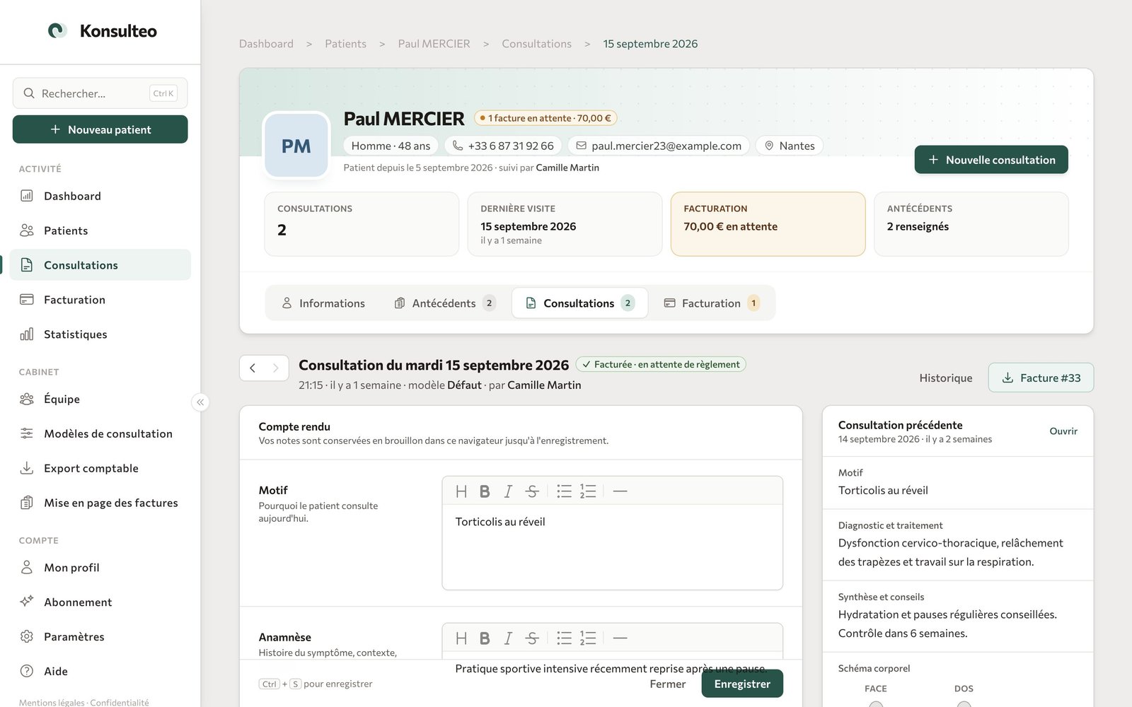Open Abonnement in the sidebar
Image resolution: width=1132 pixels, height=707 pixels.
pos(100,602)
